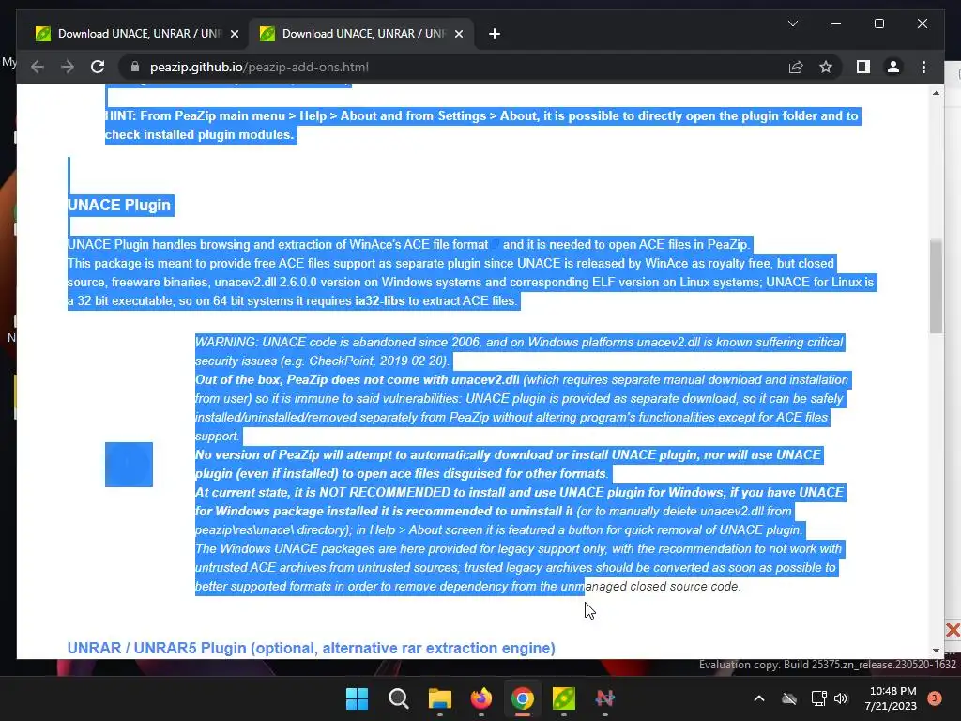Viewport: 961px width, 721px height.
Task: View site information via the lock icon
Action: point(135,67)
